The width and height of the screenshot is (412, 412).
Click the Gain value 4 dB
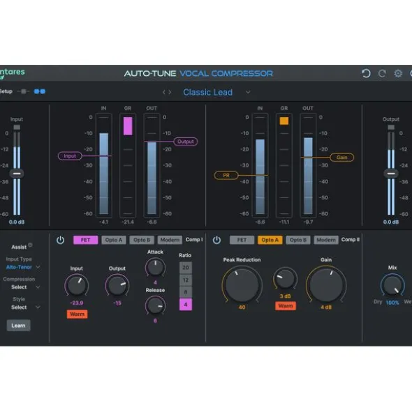coord(326,307)
